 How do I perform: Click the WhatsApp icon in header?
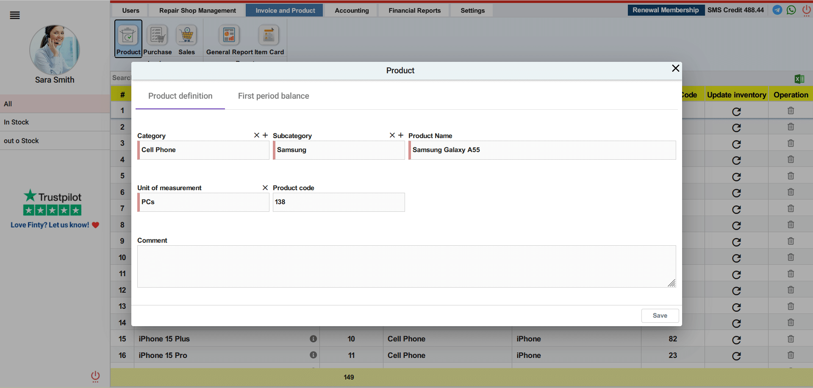[791, 10]
